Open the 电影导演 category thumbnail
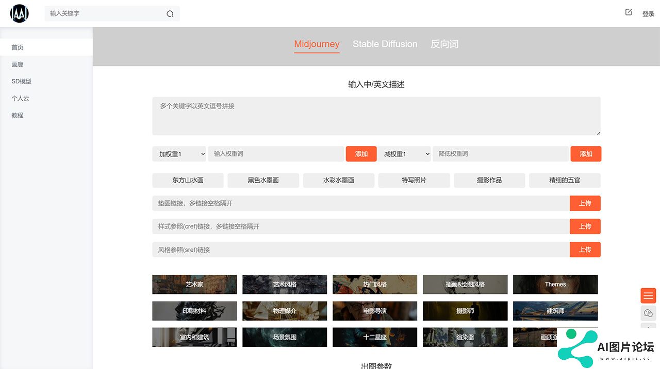The image size is (660, 369). click(x=375, y=311)
